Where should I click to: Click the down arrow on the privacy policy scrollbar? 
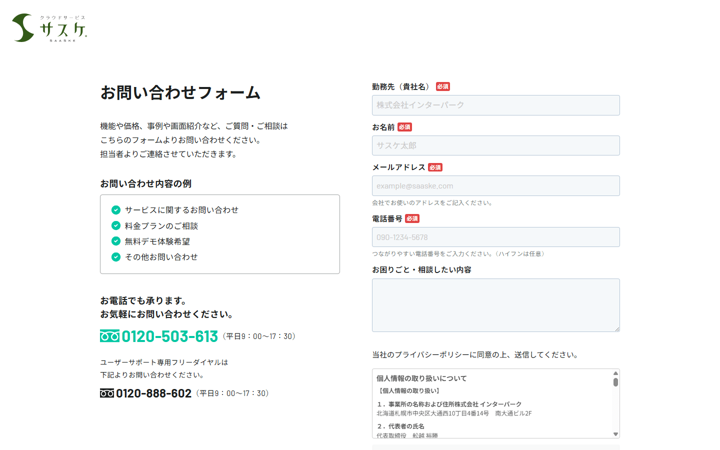[x=614, y=433]
